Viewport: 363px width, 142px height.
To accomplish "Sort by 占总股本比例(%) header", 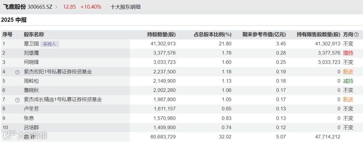I will [x=212, y=35].
